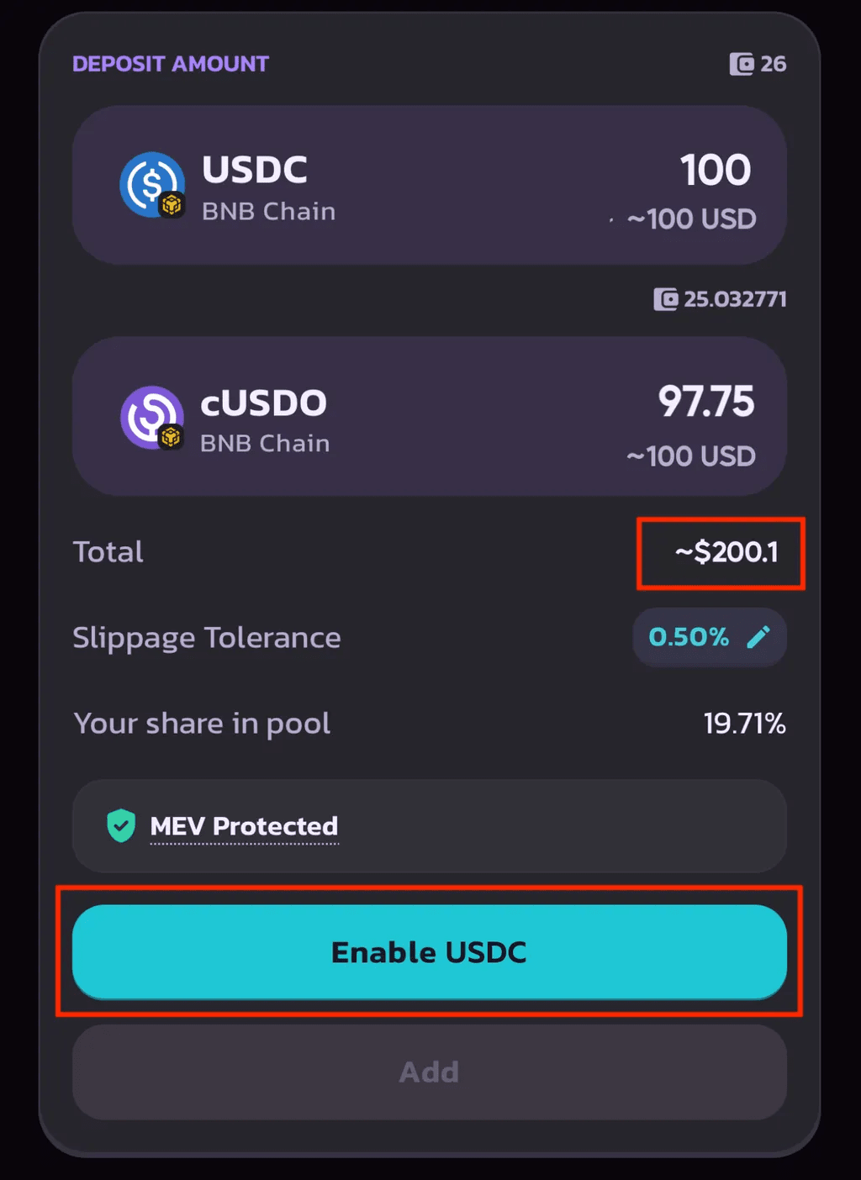861x1180 pixels.
Task: Click the 19.71% pool share value
Action: point(745,723)
